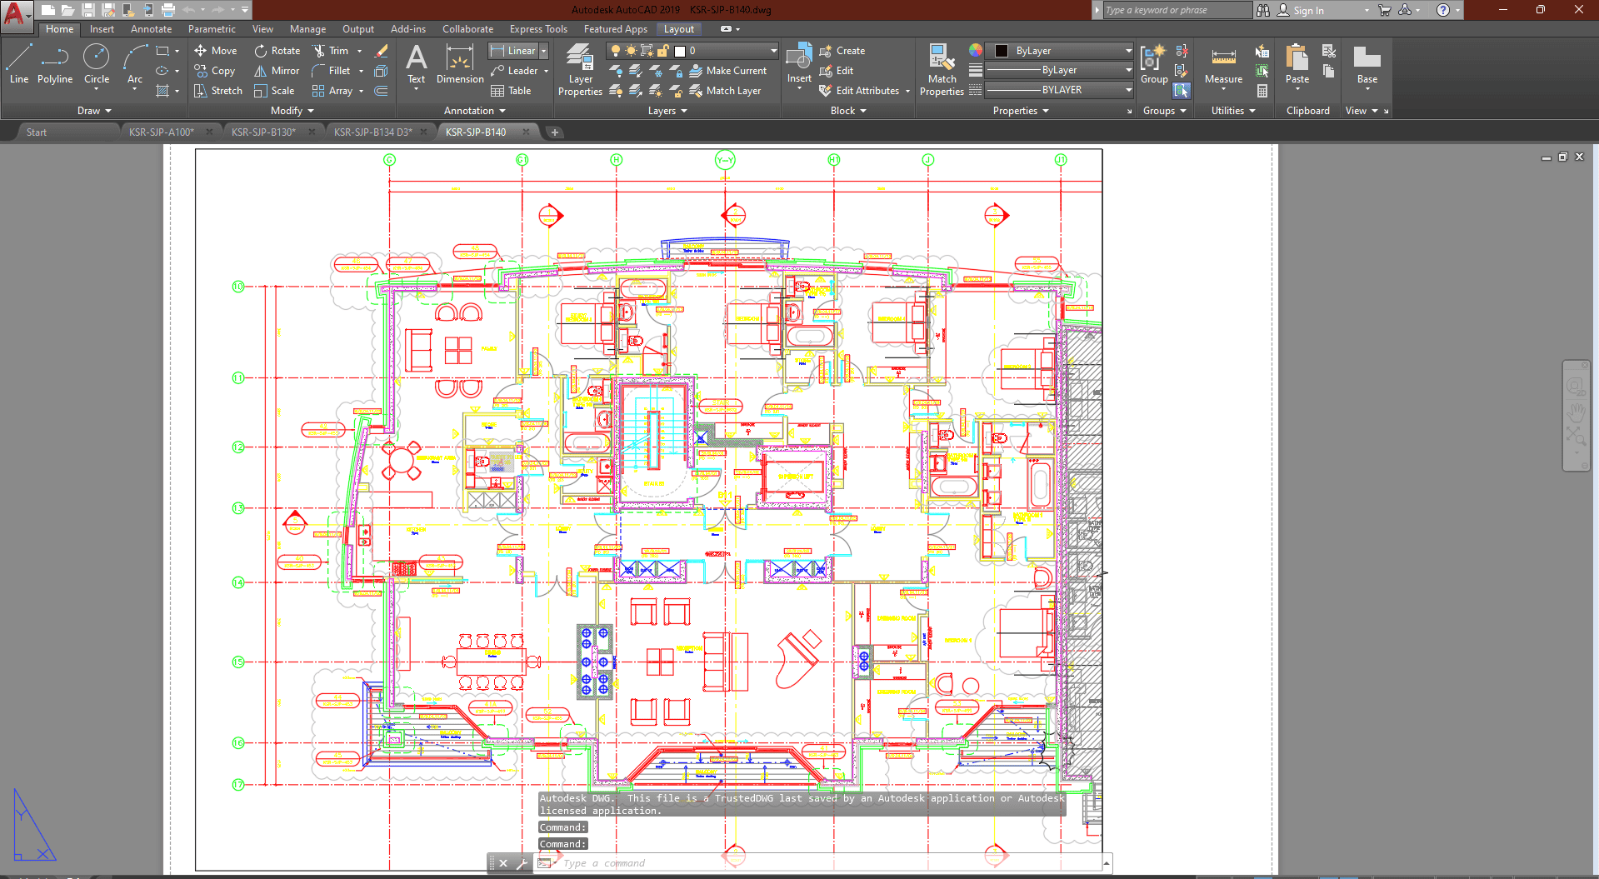Viewport: 1599px width, 879px height.
Task: Activate the Circle tool
Action: (x=97, y=65)
